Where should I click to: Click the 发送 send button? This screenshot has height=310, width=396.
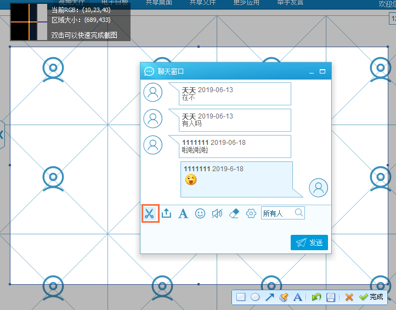point(309,243)
